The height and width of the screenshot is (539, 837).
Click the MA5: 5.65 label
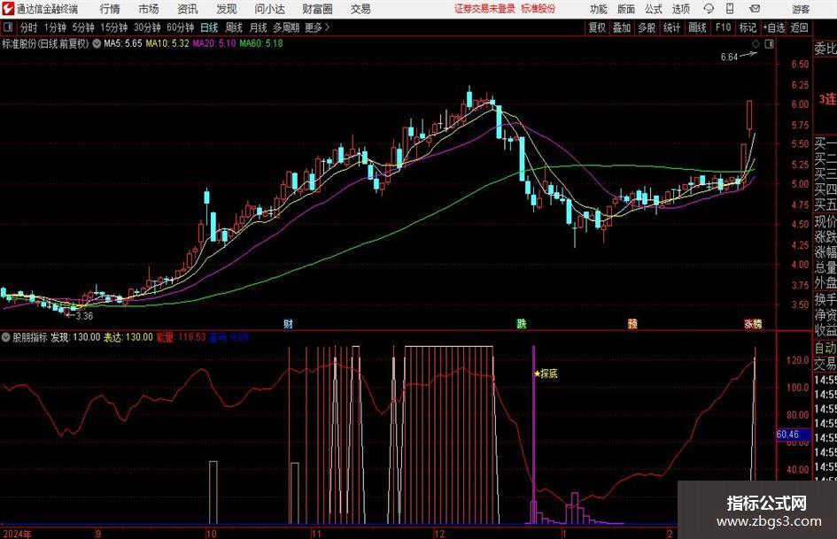click(x=123, y=43)
